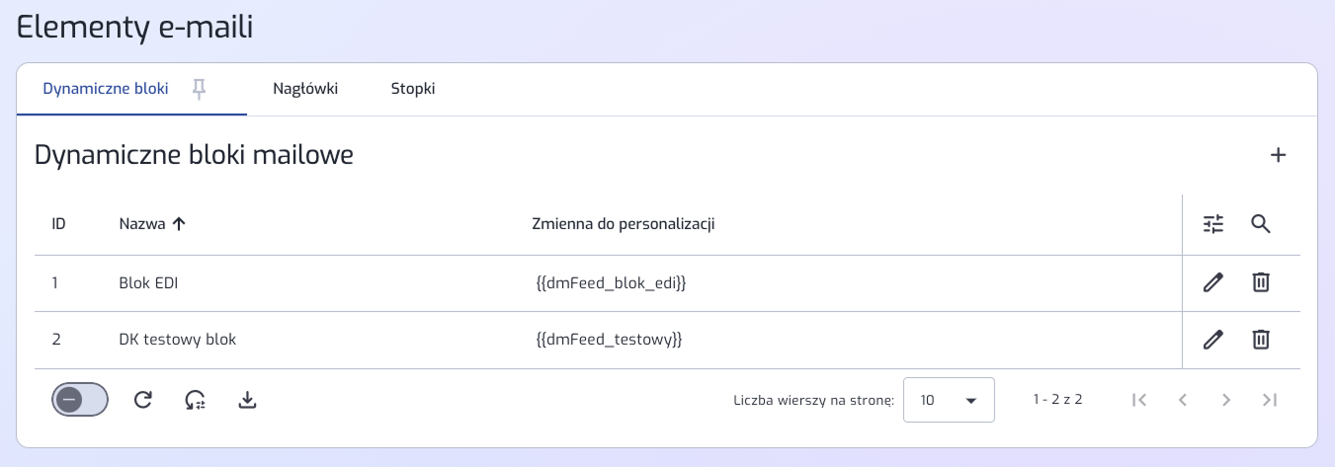Jump to the last page
The height and width of the screenshot is (467, 1335).
pos(1270,400)
